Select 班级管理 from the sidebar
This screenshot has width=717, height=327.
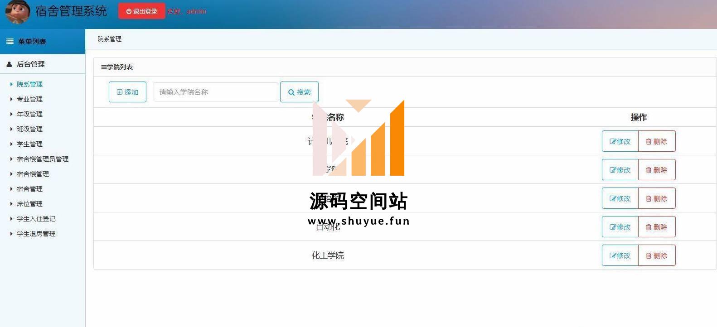[29, 129]
